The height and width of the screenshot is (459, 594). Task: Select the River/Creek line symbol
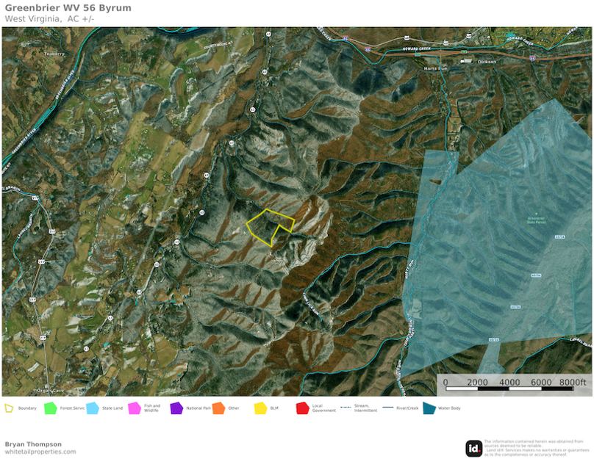(387, 408)
